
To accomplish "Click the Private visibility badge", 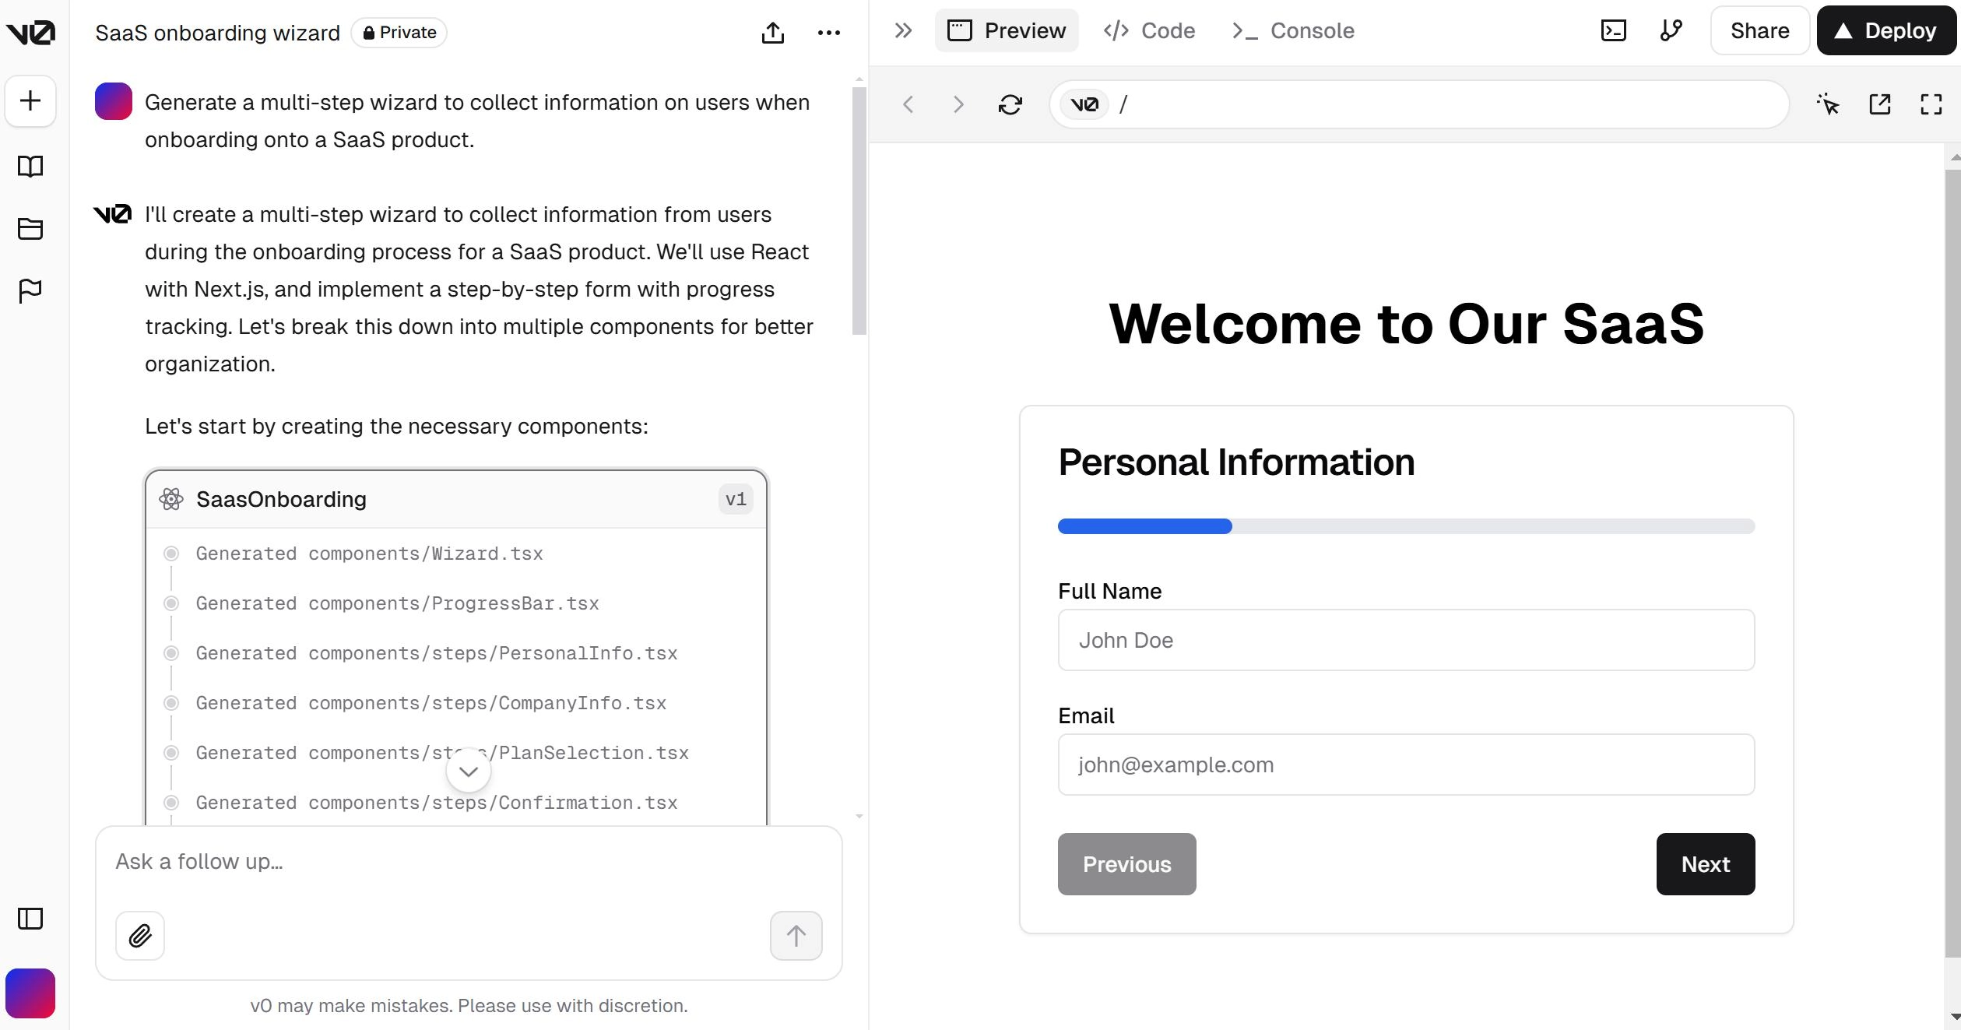I will pyautogui.click(x=399, y=33).
